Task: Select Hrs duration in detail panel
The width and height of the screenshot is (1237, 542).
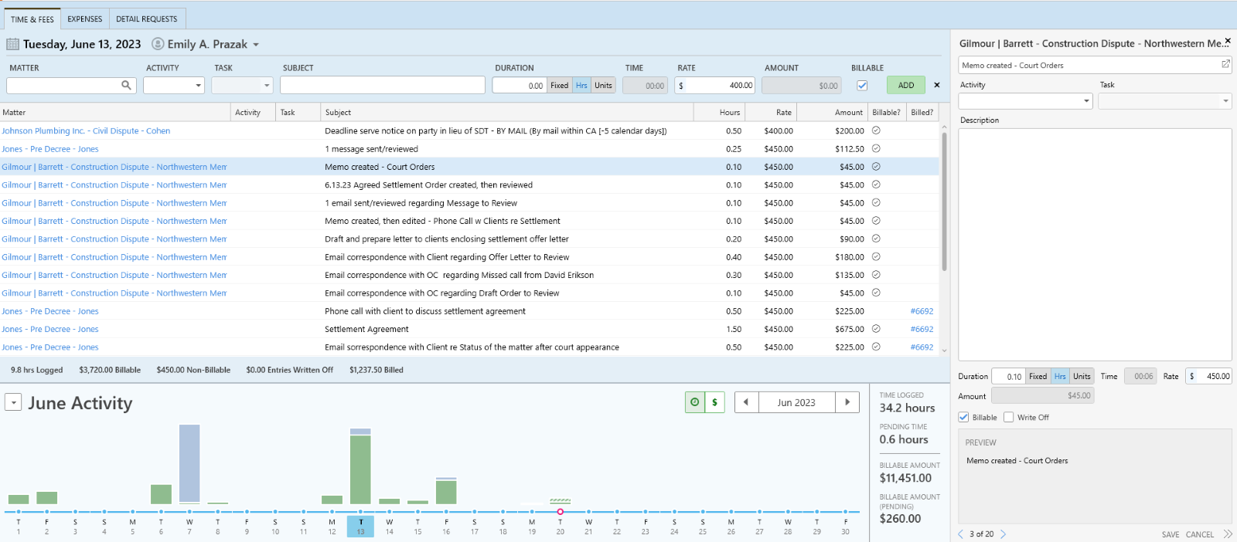Action: click(1060, 377)
